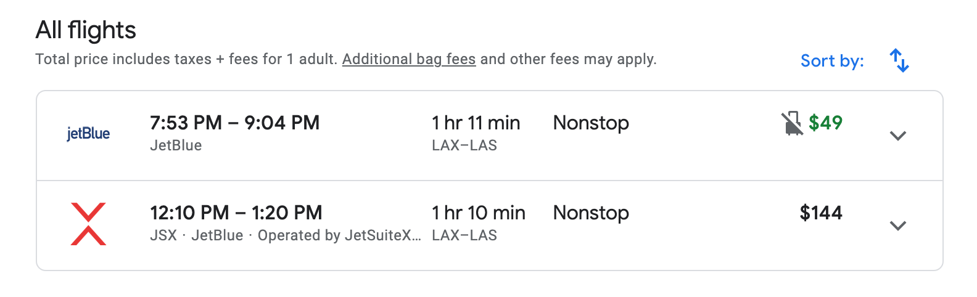Expand the 12:10 PM JSX flight details

pyautogui.click(x=898, y=226)
